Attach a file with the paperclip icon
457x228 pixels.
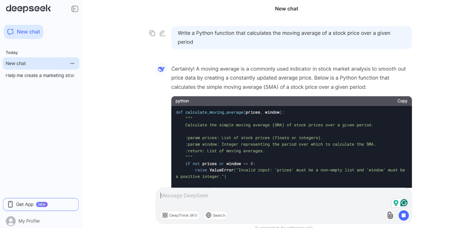point(390,215)
